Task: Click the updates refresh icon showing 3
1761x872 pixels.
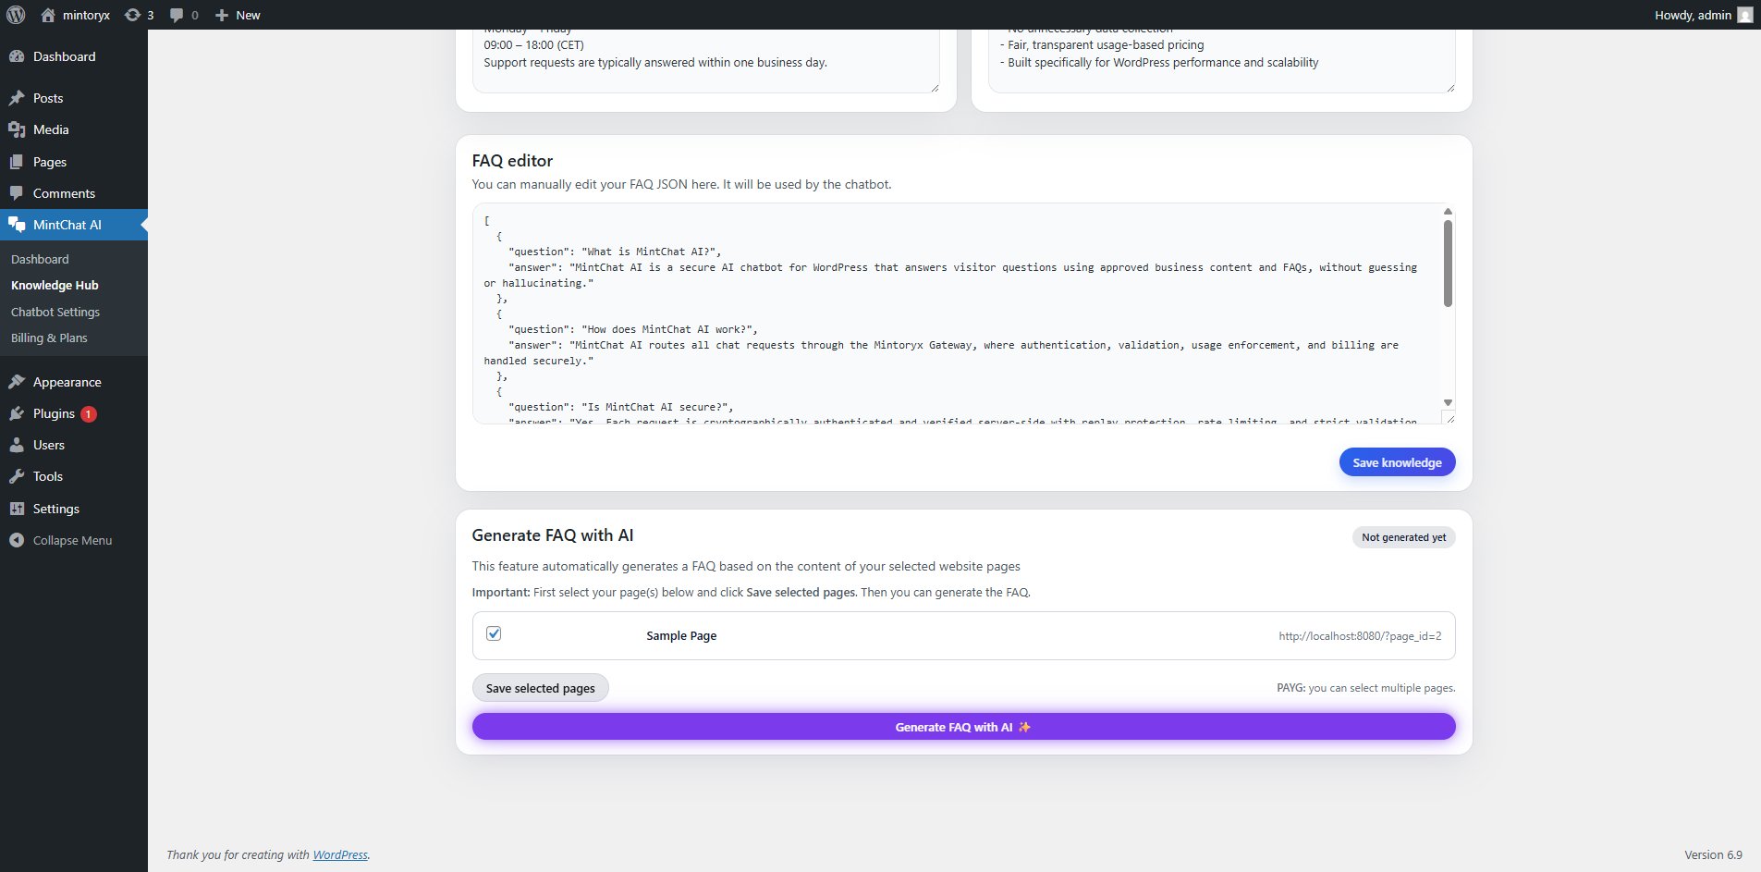Action: (132, 15)
